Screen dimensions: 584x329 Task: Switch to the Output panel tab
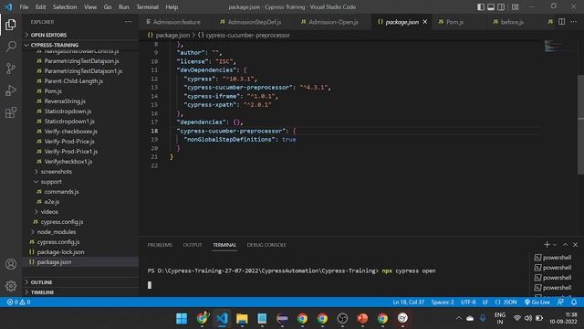(x=193, y=245)
